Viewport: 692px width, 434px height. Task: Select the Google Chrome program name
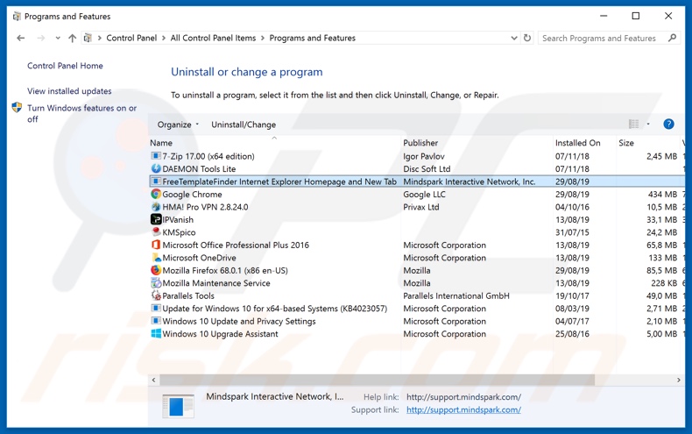(192, 195)
